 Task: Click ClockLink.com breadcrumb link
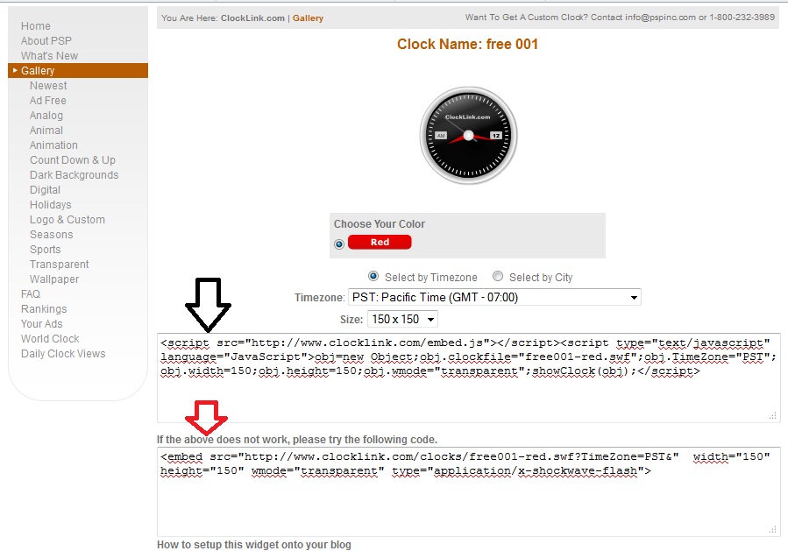click(x=252, y=18)
